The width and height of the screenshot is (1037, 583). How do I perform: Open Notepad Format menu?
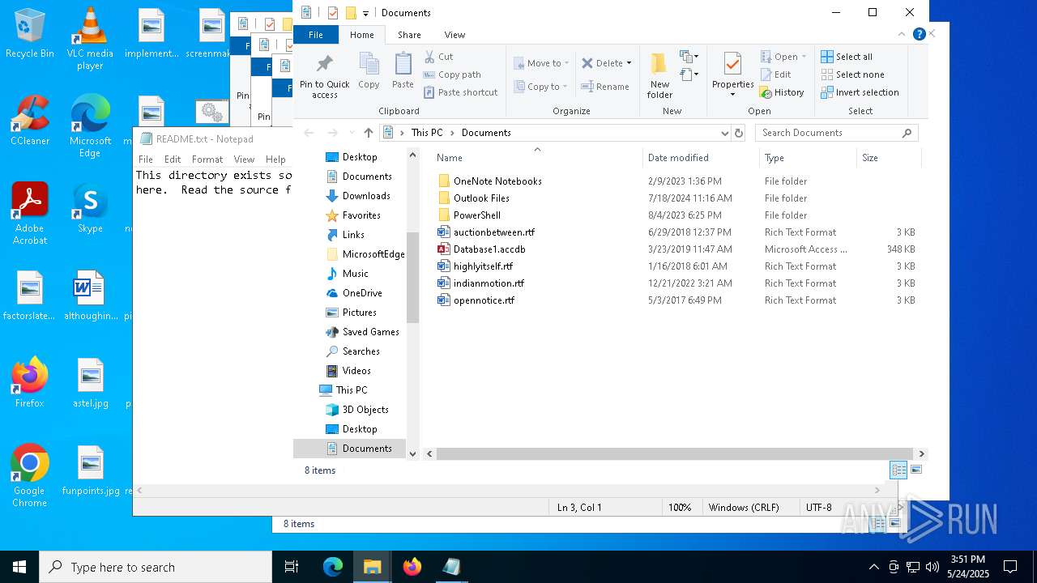pyautogui.click(x=207, y=160)
